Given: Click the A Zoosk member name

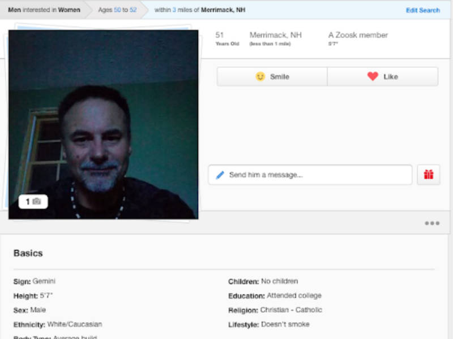Looking at the screenshot, I should pos(358,35).
